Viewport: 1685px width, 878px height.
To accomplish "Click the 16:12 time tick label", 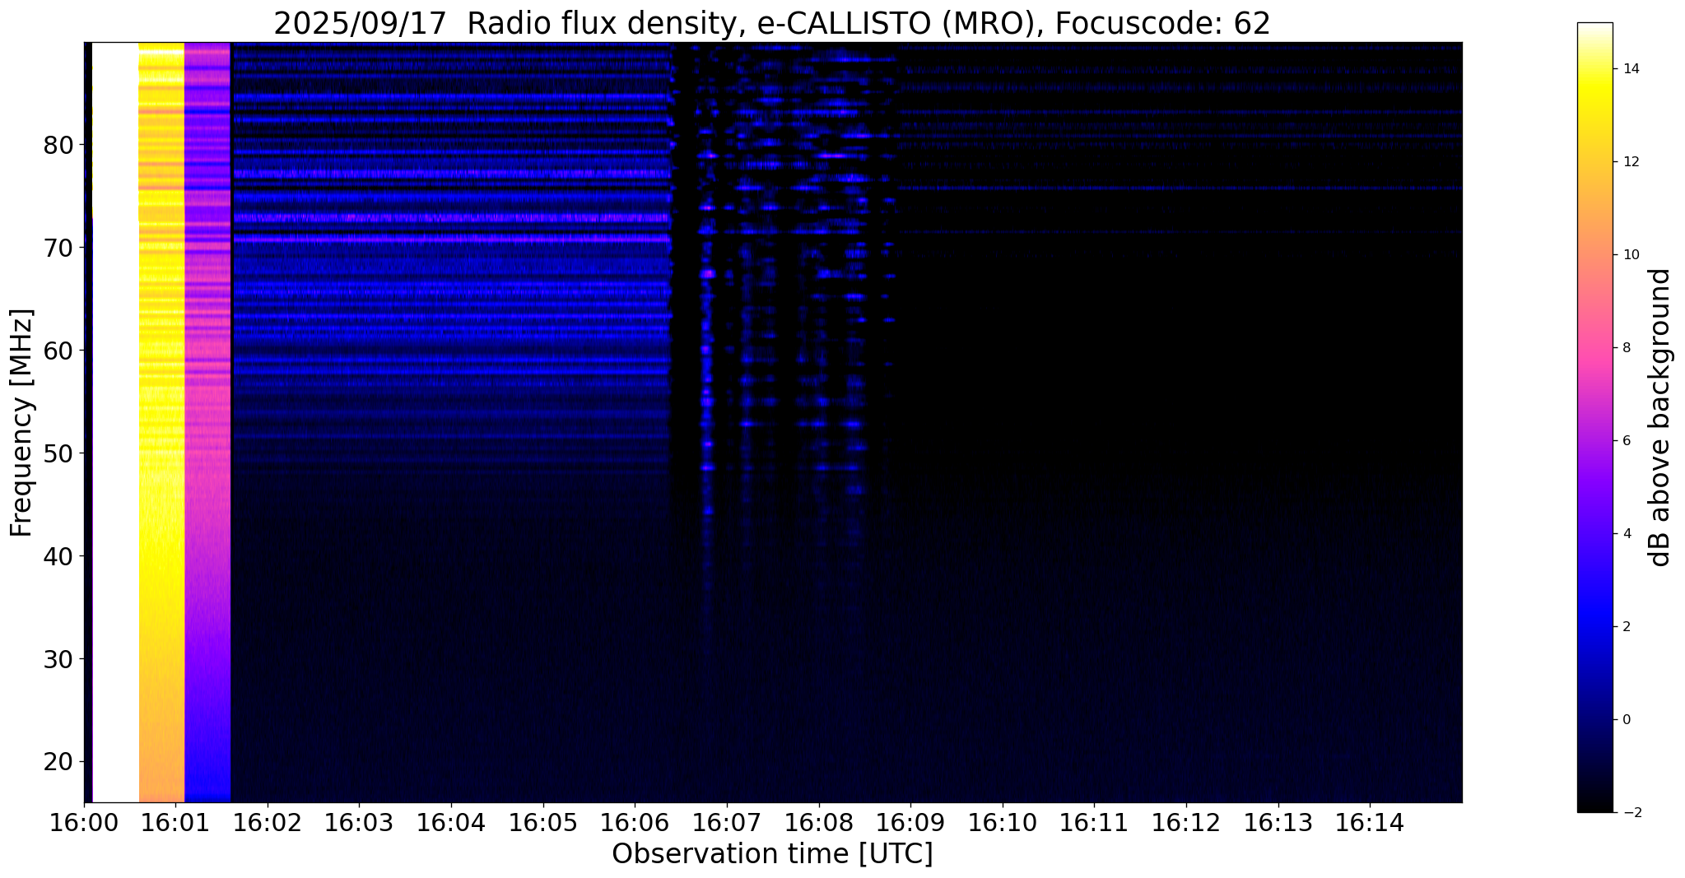I will pos(1186,822).
